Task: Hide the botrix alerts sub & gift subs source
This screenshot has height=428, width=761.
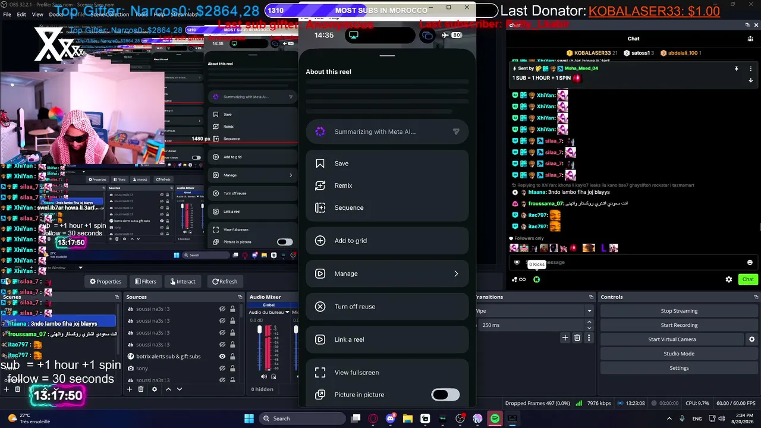Action: pyautogui.click(x=222, y=357)
